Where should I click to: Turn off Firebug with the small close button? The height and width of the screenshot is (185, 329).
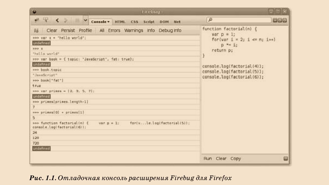(285, 20)
